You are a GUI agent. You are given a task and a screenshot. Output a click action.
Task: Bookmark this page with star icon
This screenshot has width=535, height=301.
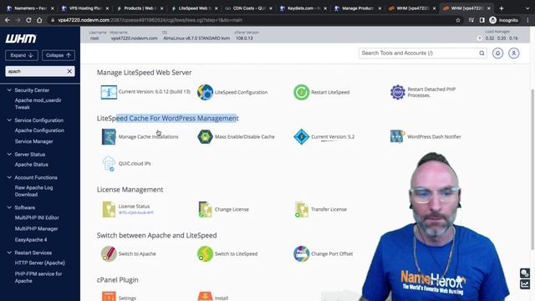(458, 20)
